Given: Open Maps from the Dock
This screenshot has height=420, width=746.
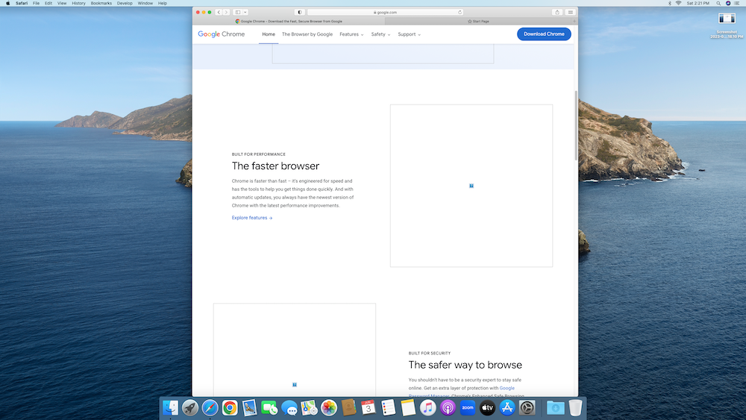Looking at the screenshot, I should 309,407.
